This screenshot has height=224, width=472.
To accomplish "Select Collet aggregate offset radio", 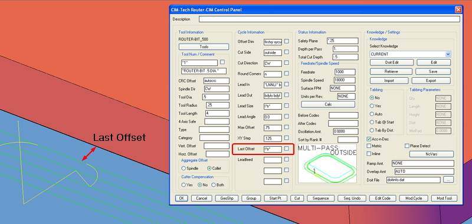I will pos(209,169).
